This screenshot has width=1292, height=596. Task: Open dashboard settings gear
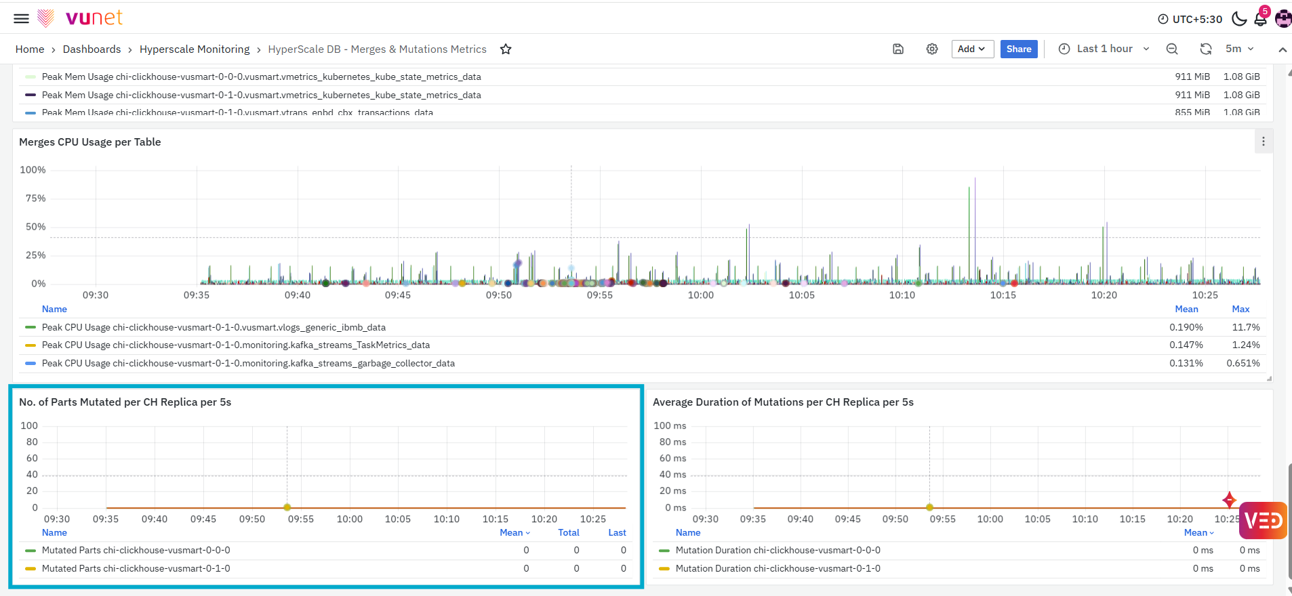point(932,49)
